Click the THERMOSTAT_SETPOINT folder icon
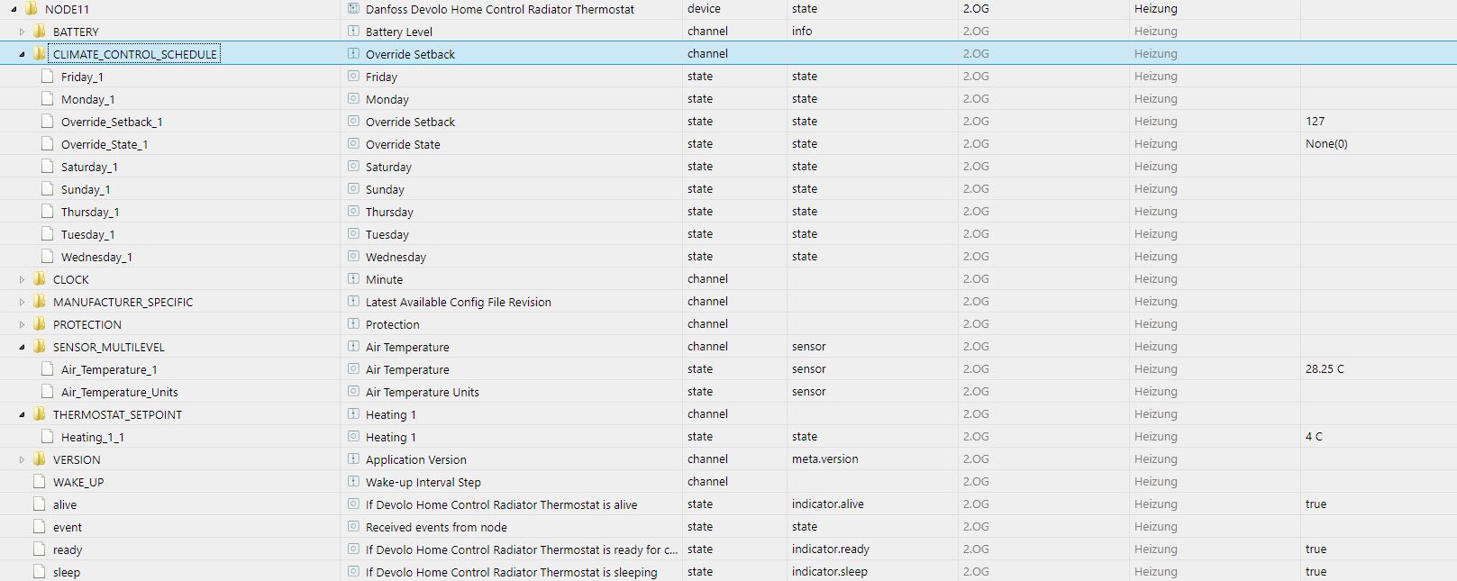 [40, 414]
